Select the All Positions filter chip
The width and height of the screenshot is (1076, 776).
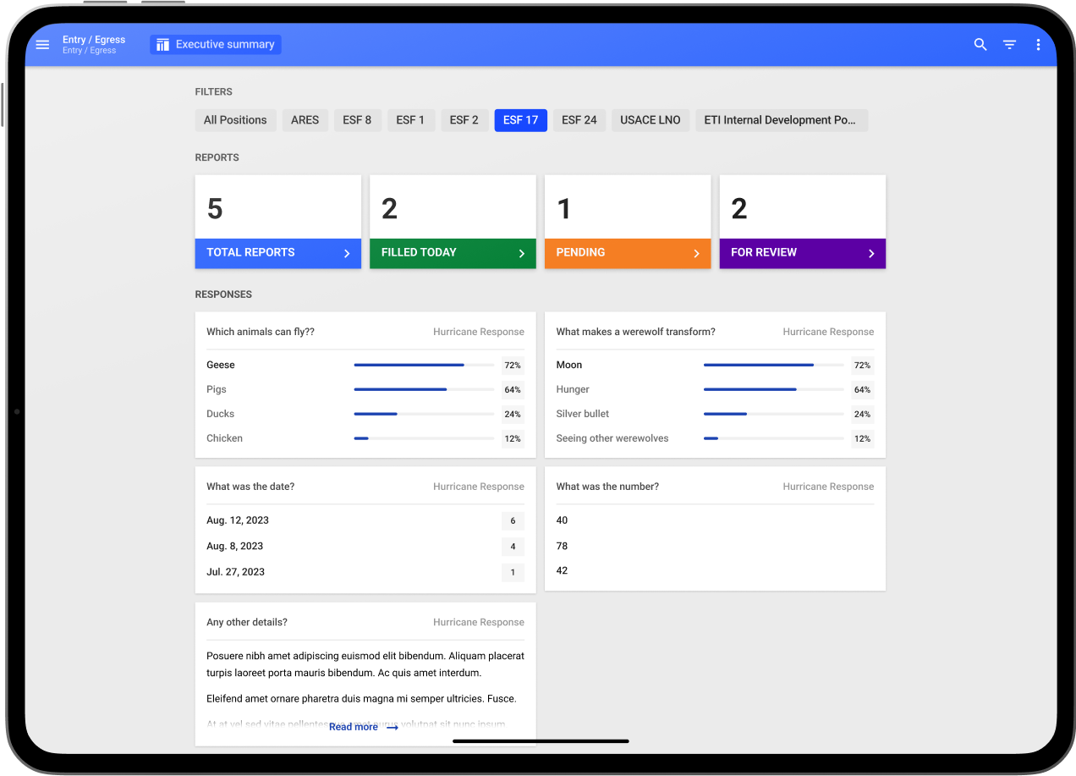coord(235,120)
